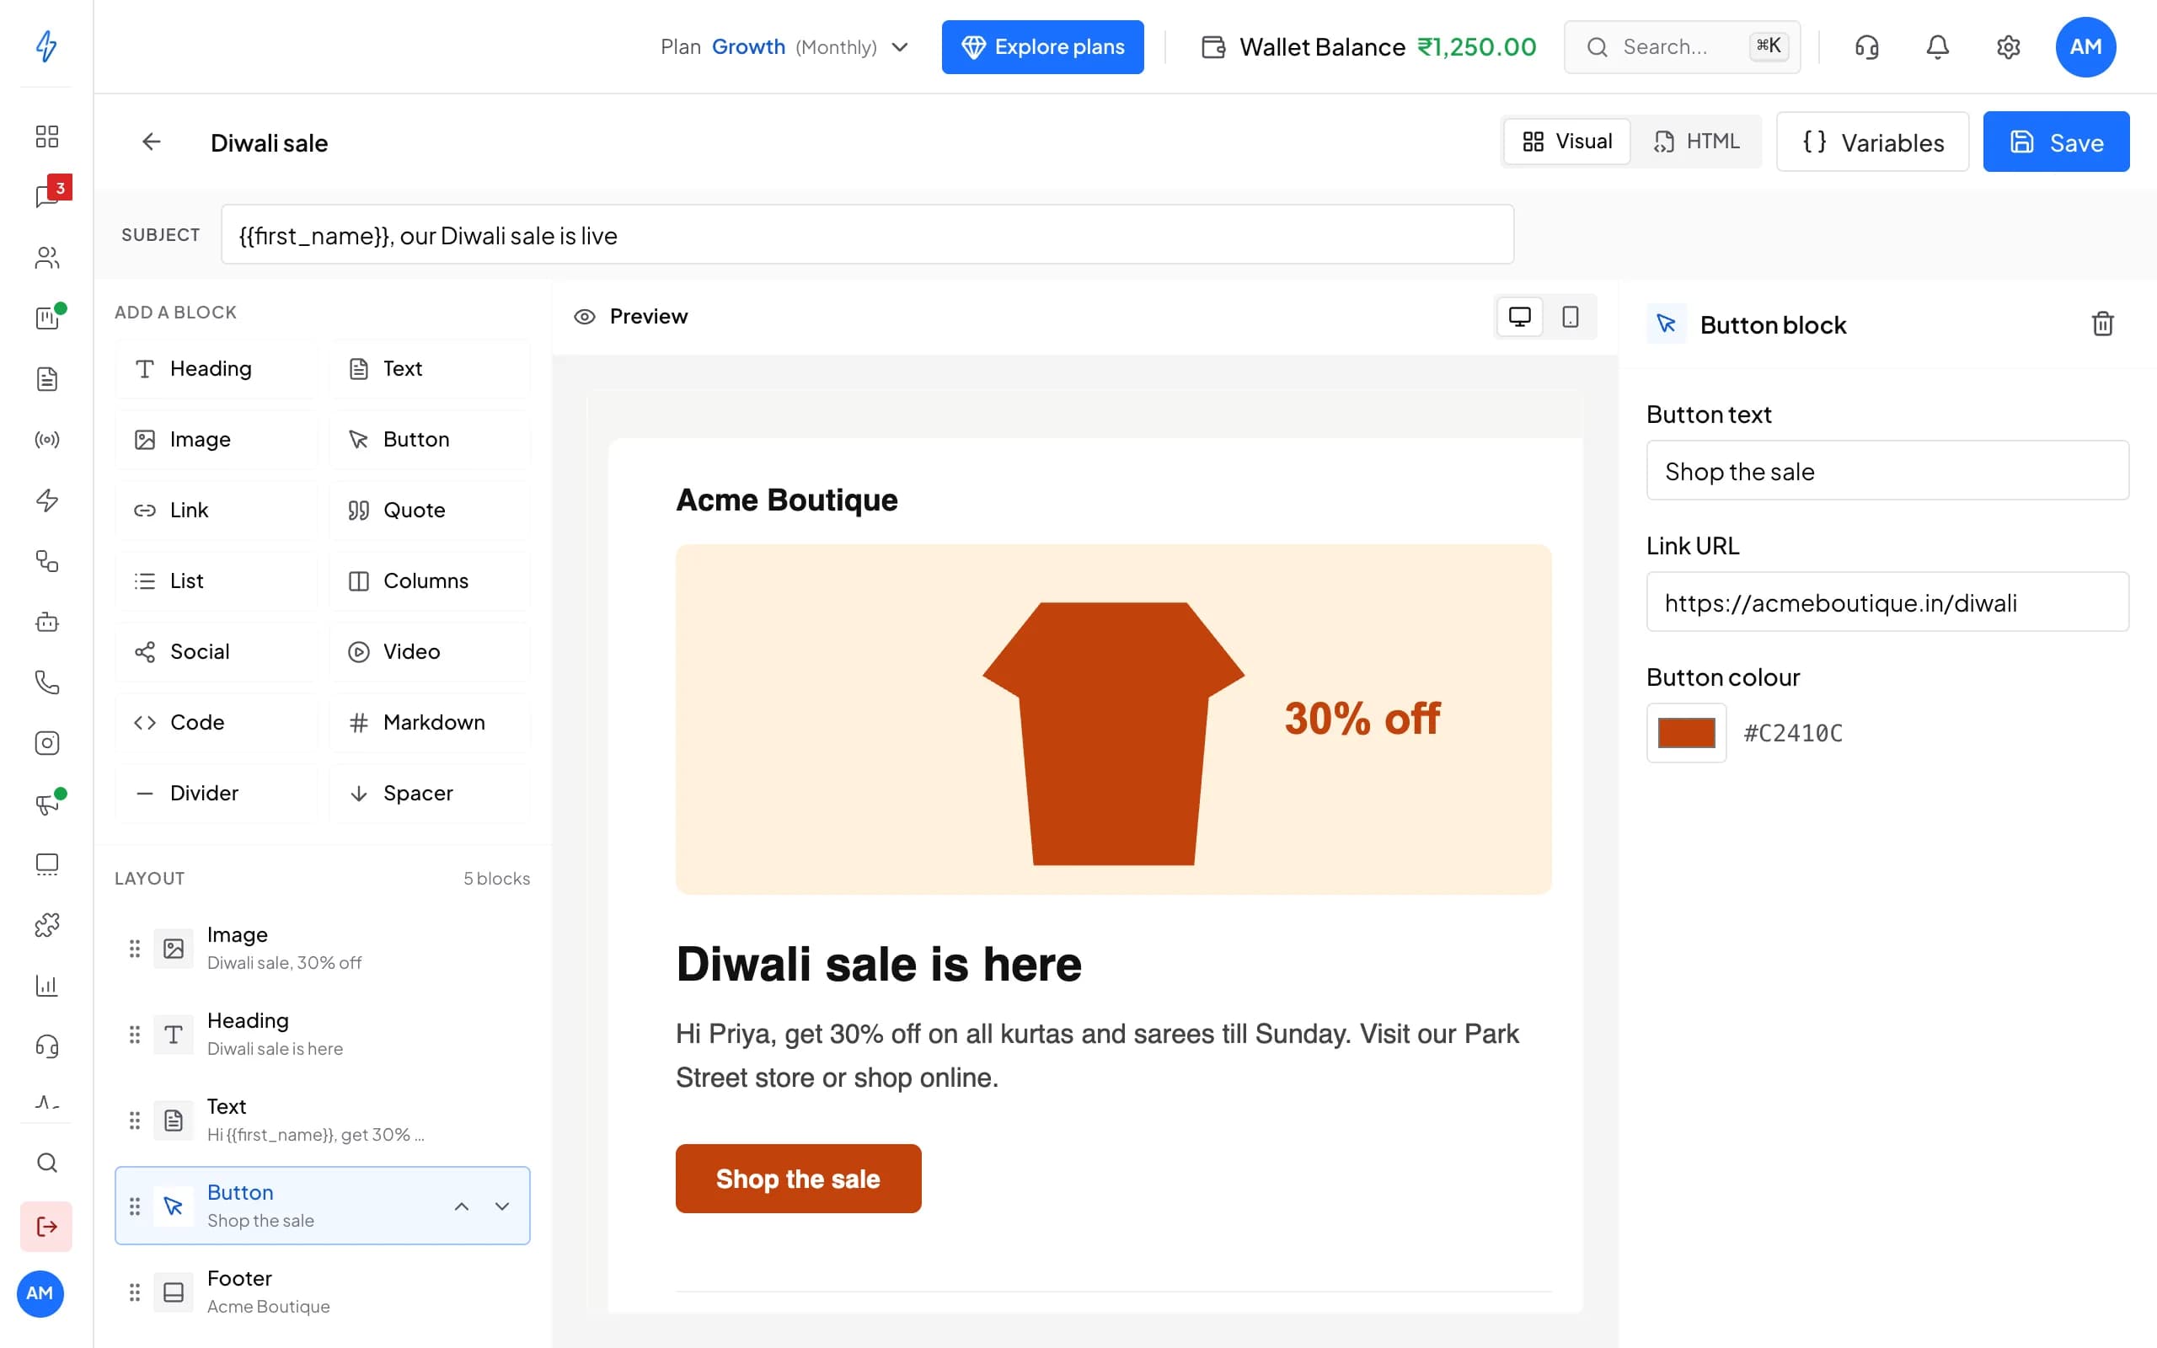Add a Heading block
The image size is (2157, 1348).
(x=217, y=368)
